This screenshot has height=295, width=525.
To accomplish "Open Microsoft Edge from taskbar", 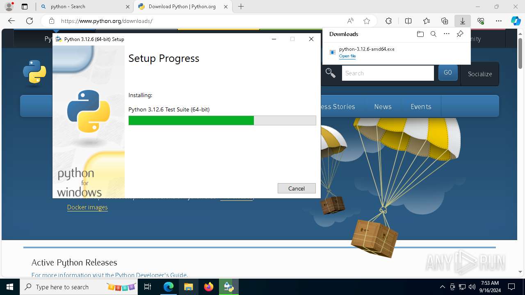I will pyautogui.click(x=169, y=287).
